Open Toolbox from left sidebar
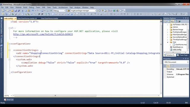The height and width of the screenshot is (107, 190). pyautogui.click(x=1, y=39)
